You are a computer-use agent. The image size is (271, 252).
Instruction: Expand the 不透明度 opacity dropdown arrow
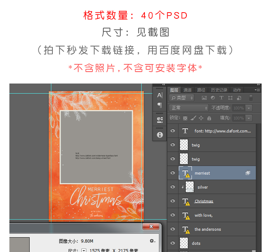click(248, 108)
